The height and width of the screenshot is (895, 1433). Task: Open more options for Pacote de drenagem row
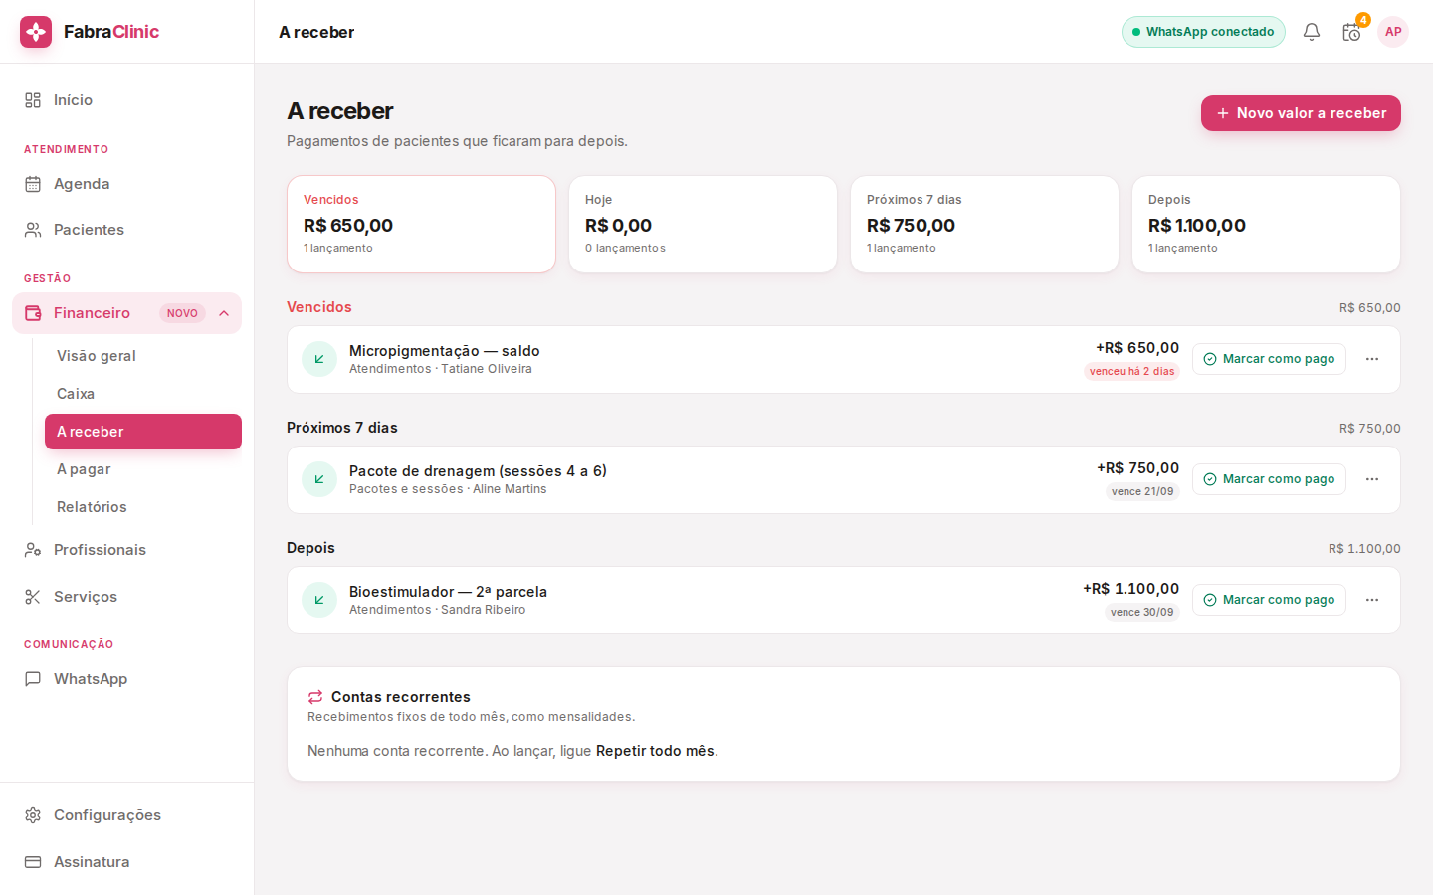1372,479
